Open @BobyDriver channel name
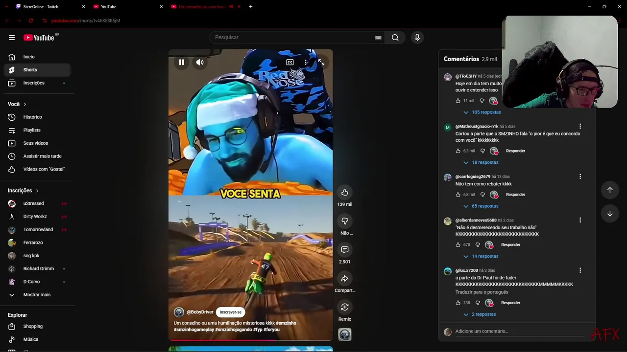 tap(200, 312)
